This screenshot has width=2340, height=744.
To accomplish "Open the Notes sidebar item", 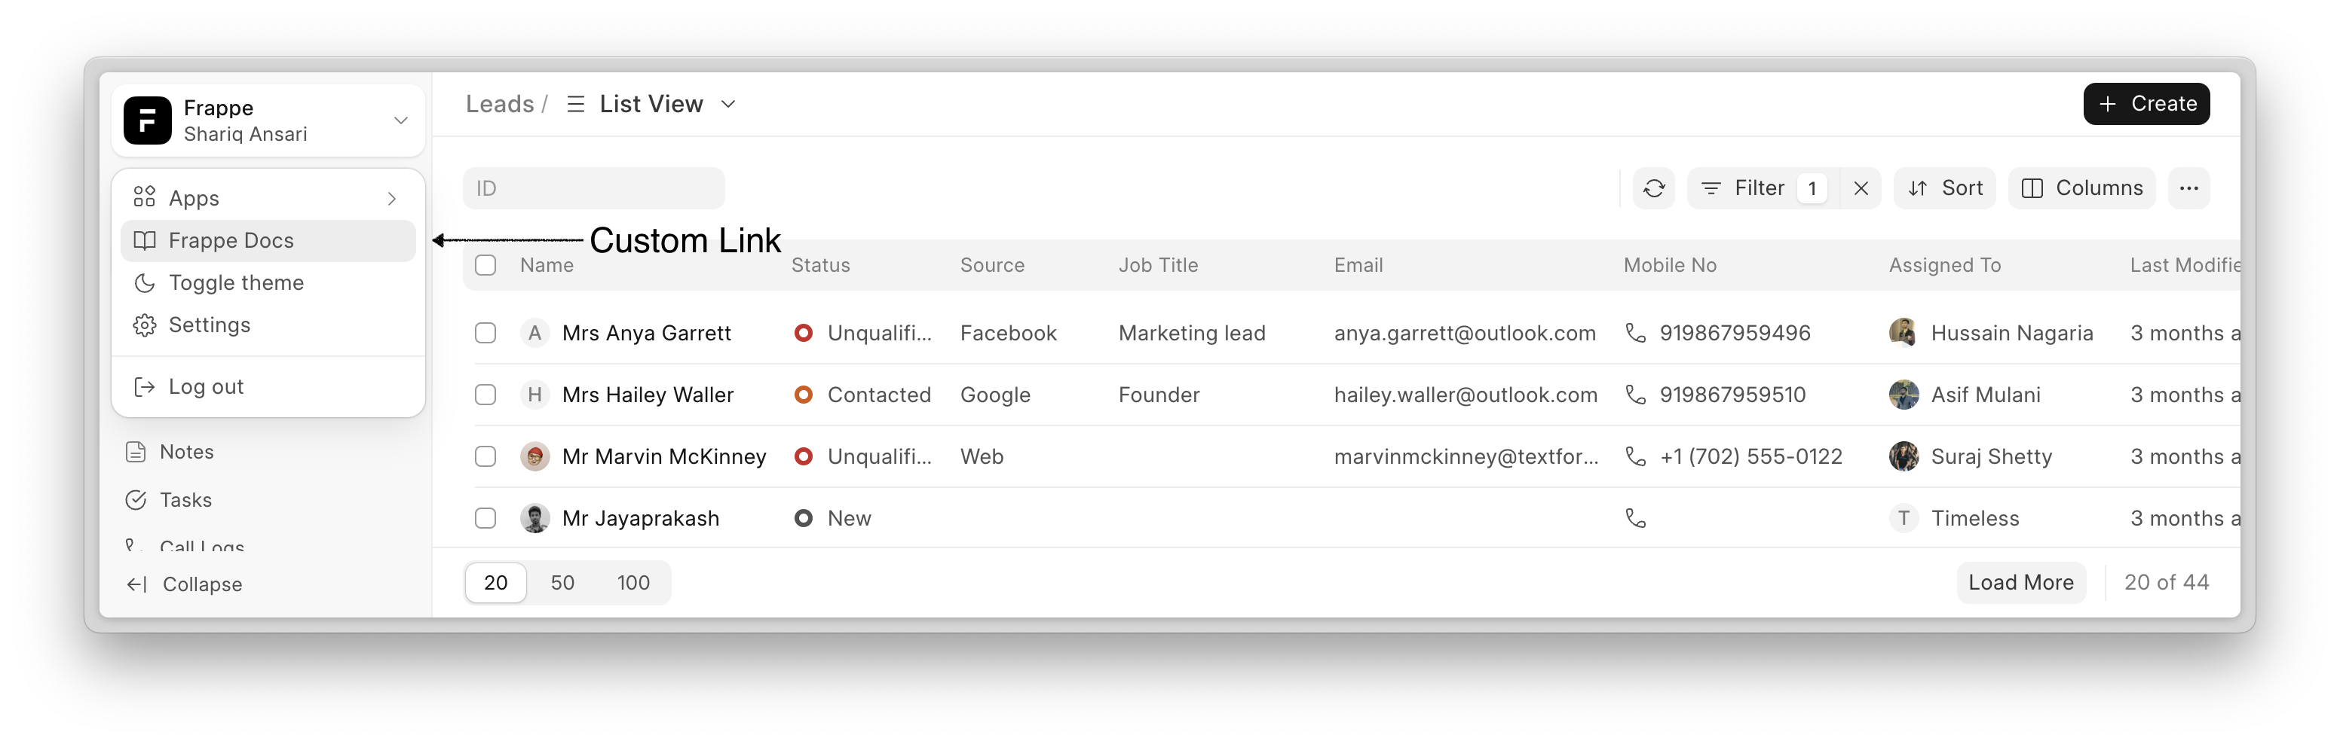I will point(186,452).
